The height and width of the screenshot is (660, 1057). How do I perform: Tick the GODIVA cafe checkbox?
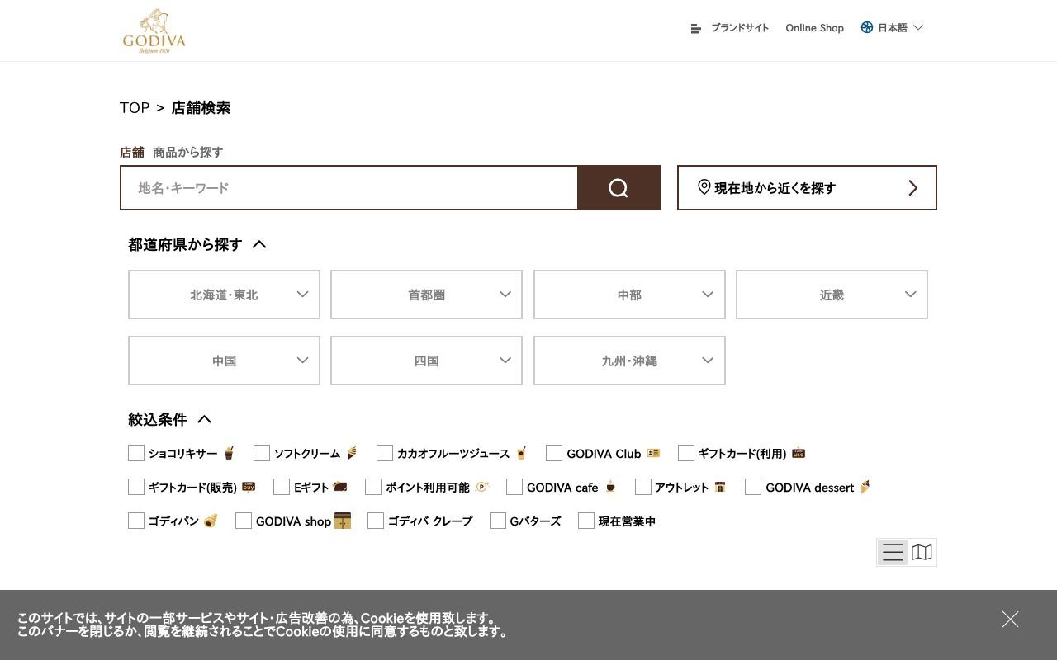(x=514, y=487)
